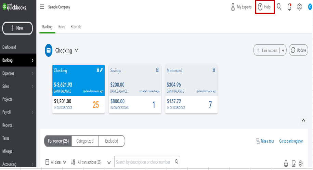Switch to the Receipts tab

tap(76, 27)
